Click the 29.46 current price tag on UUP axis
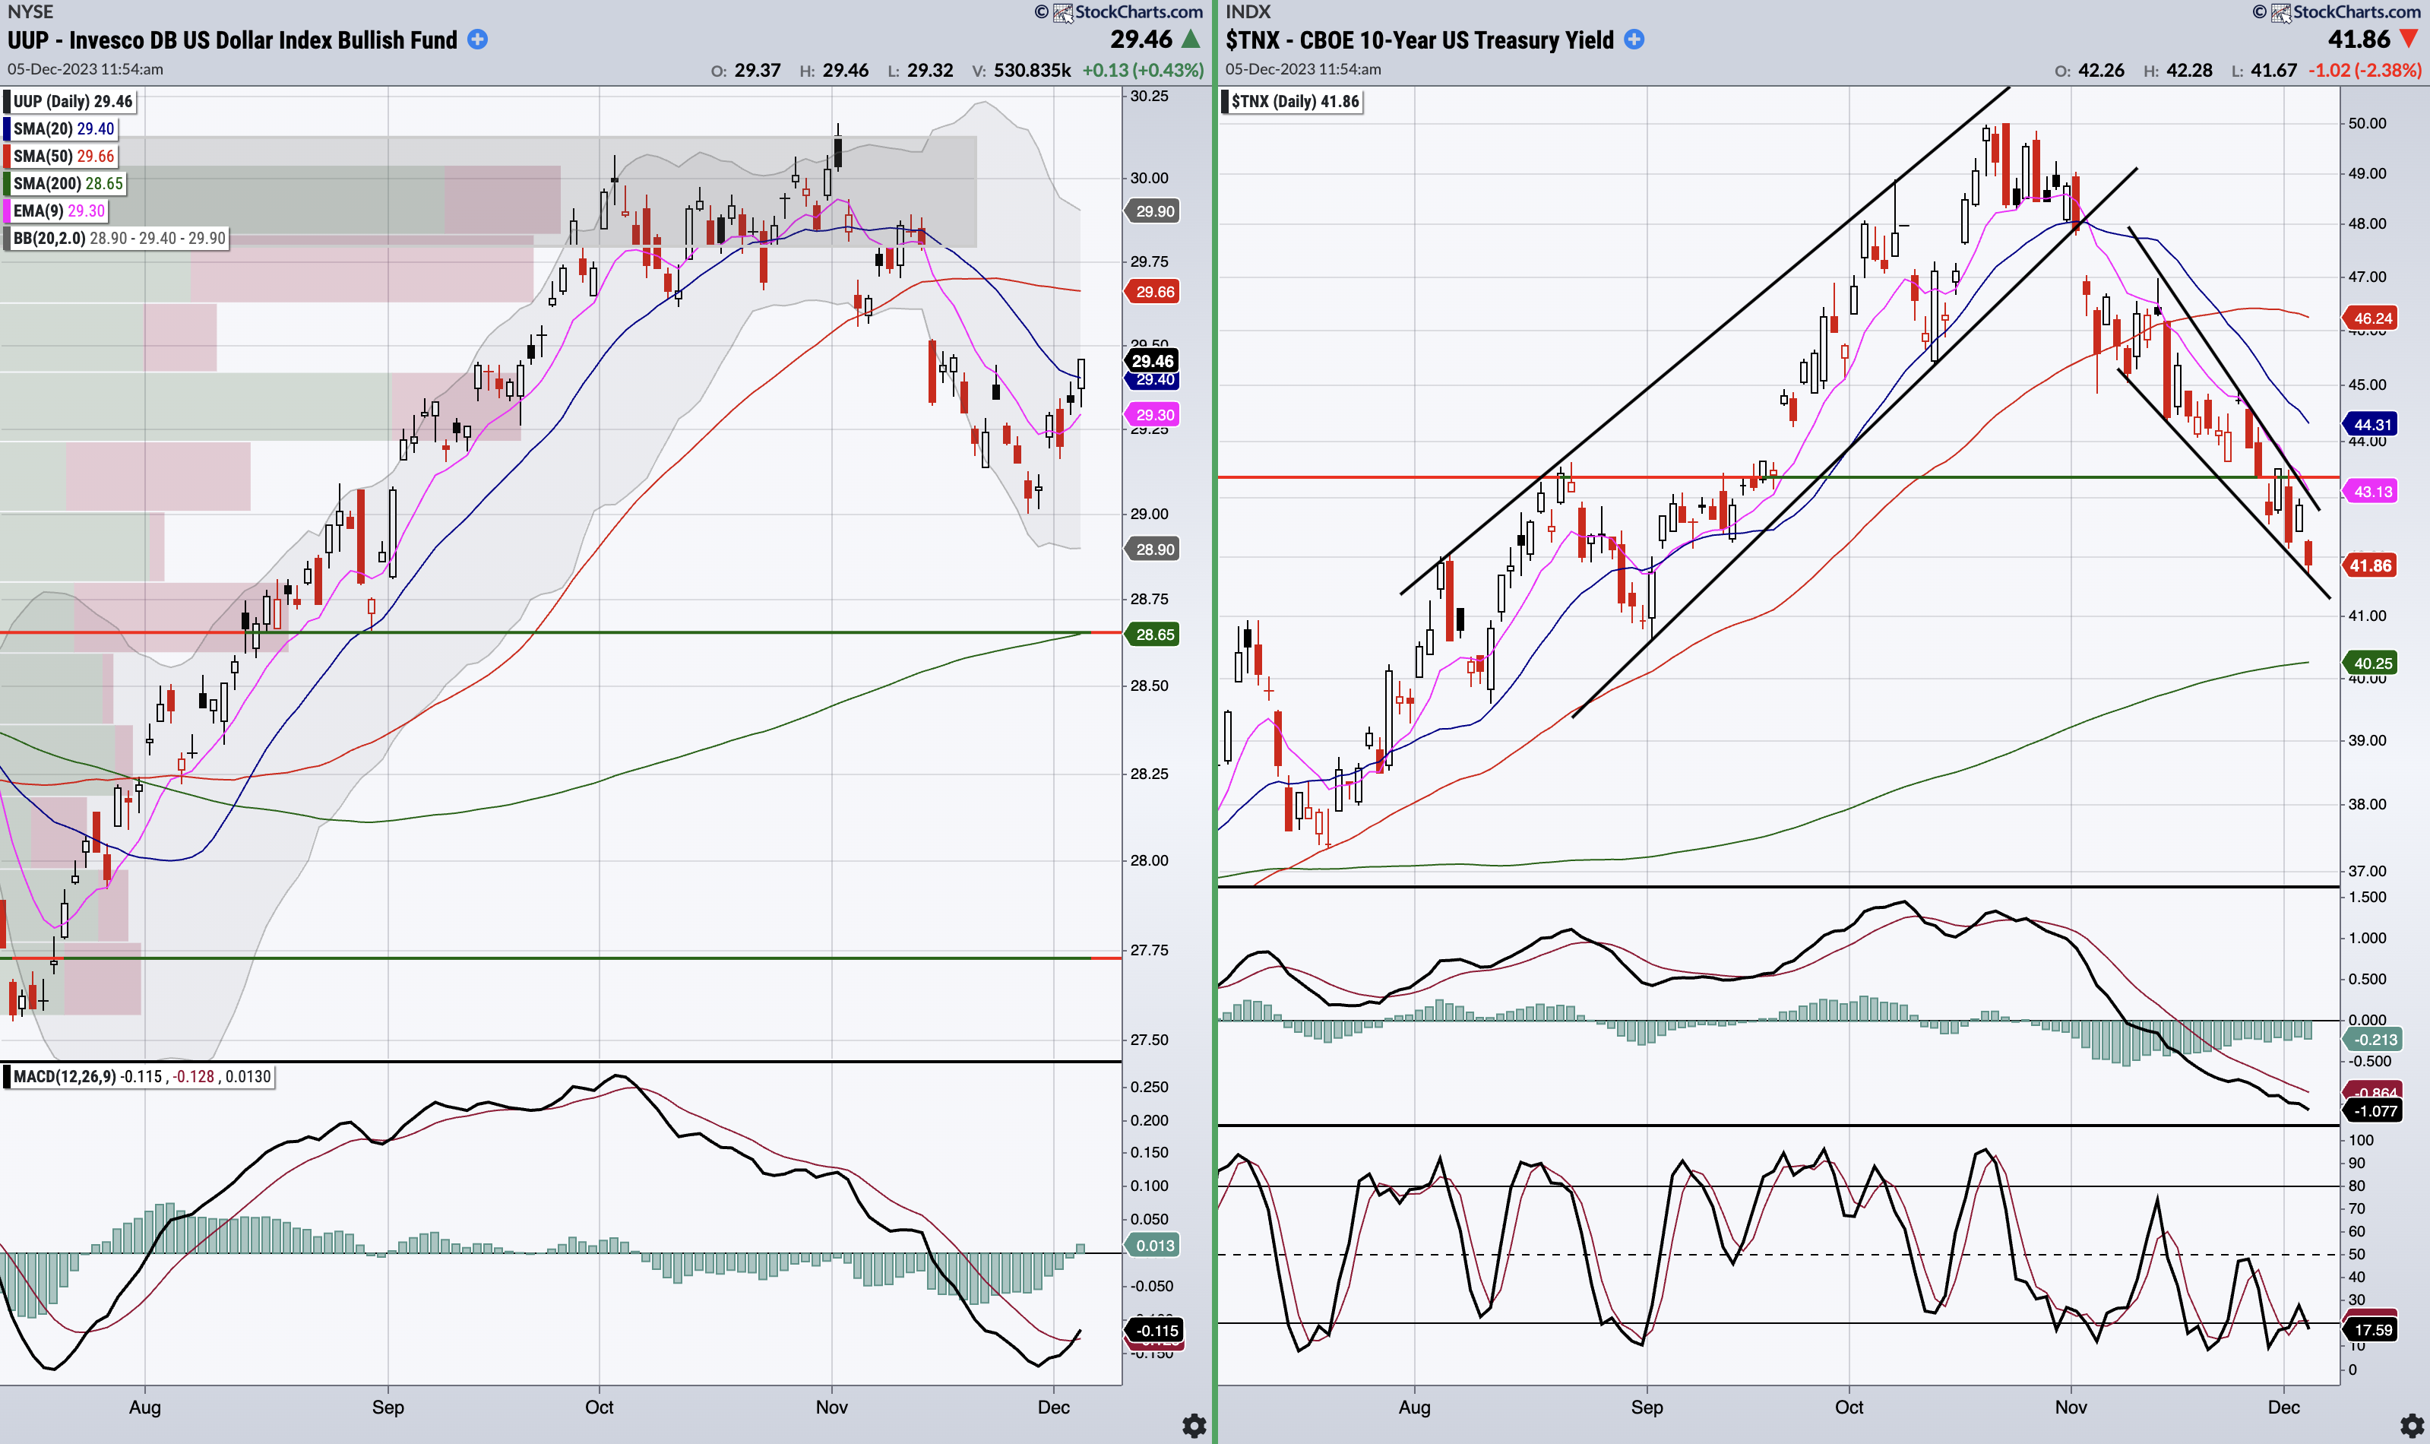This screenshot has width=2430, height=1444. [x=1153, y=361]
